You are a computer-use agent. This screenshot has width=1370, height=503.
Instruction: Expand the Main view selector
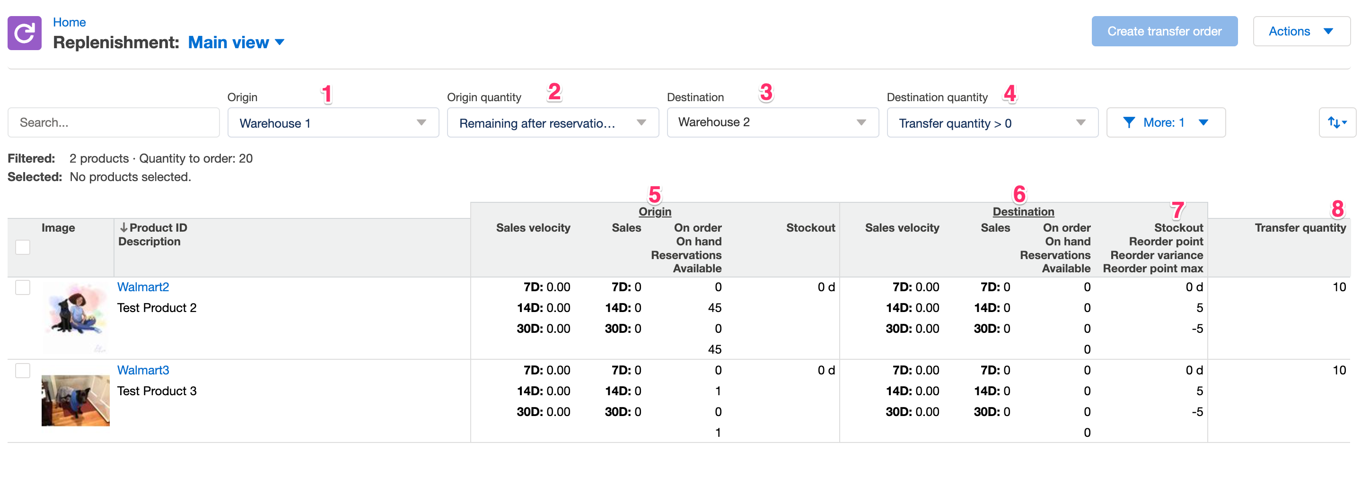tap(237, 42)
